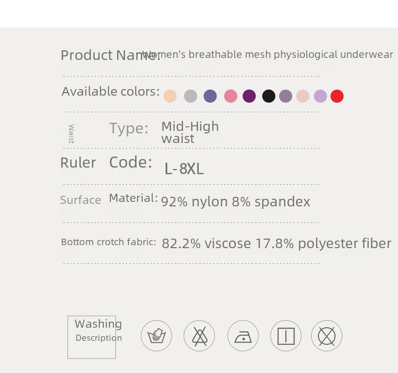
Task: Pick the dark purple color swatch
Action: pos(249,96)
